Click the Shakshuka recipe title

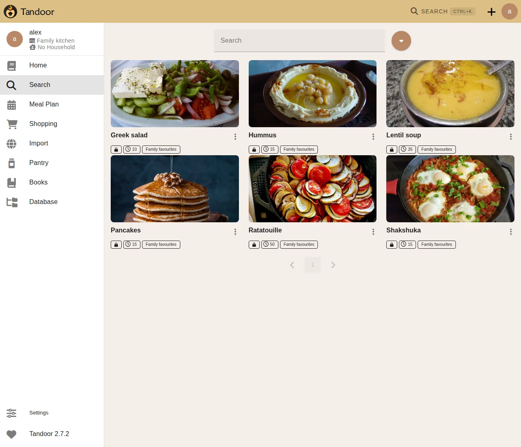[403, 230]
